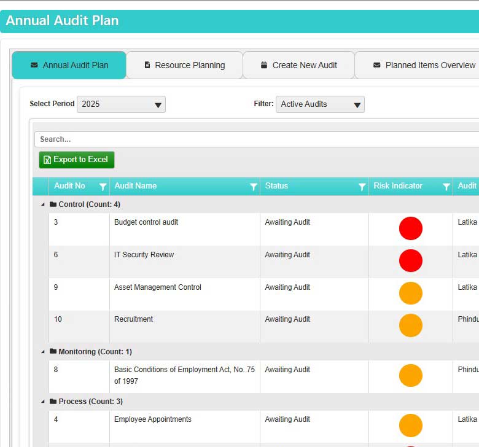Screen dimensions: 479x447
Task: Click audit number 6 cell
Action: pos(79,262)
